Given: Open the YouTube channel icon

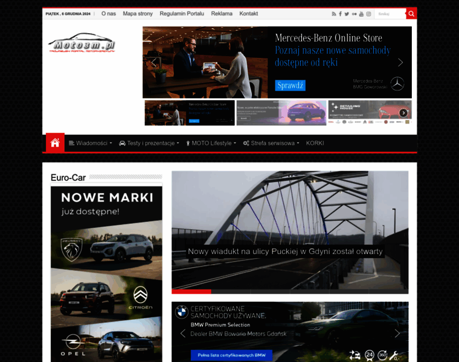Looking at the screenshot, I should click(x=361, y=14).
